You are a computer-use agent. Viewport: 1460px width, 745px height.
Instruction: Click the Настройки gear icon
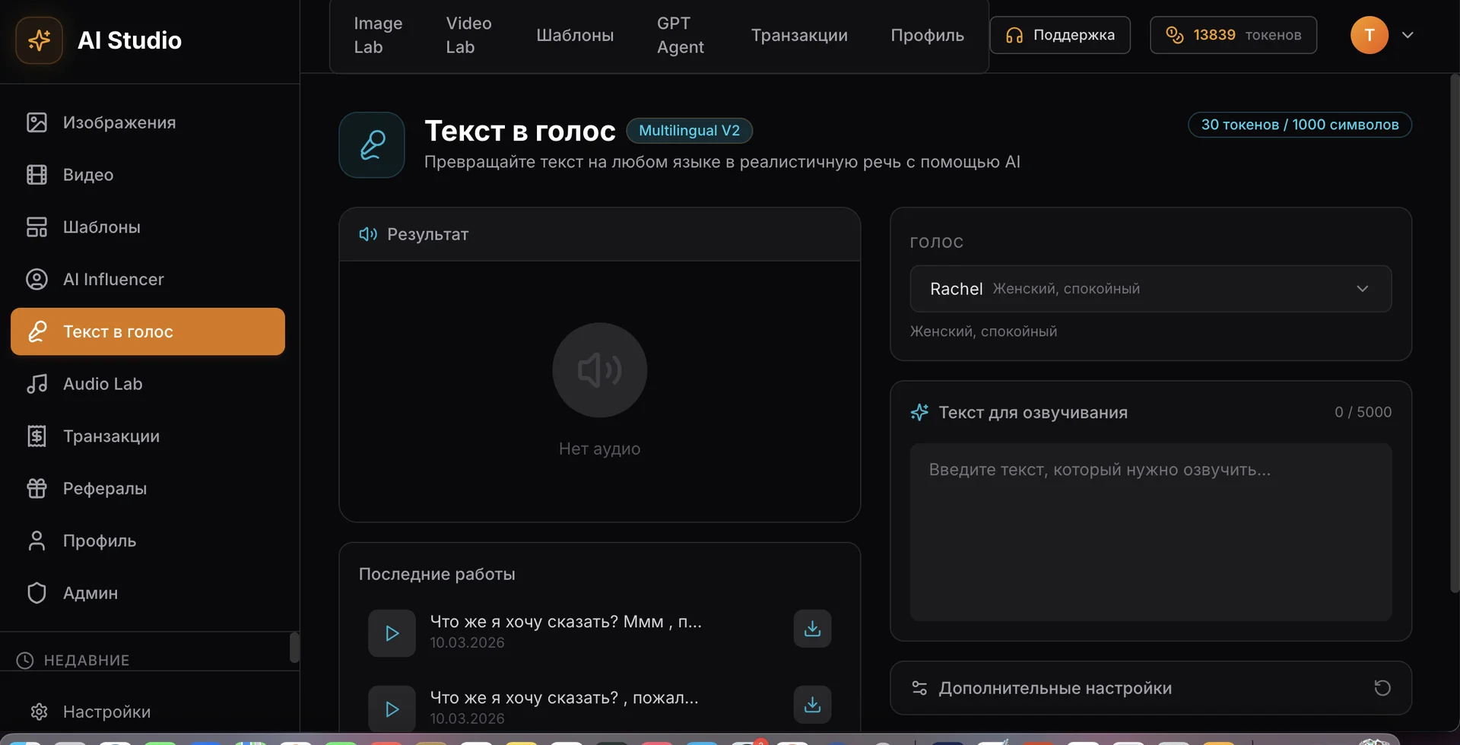point(39,712)
